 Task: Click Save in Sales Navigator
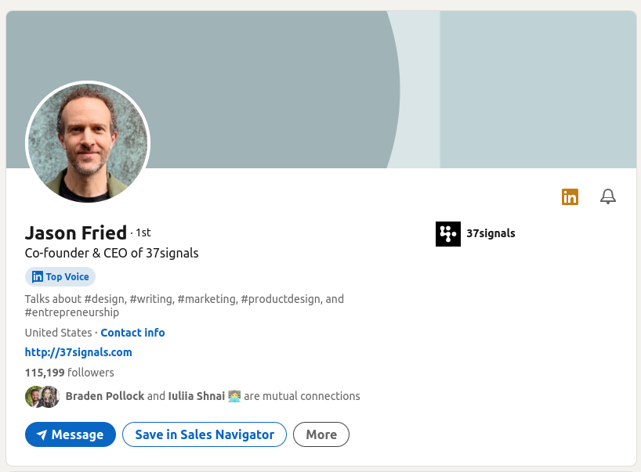205,434
